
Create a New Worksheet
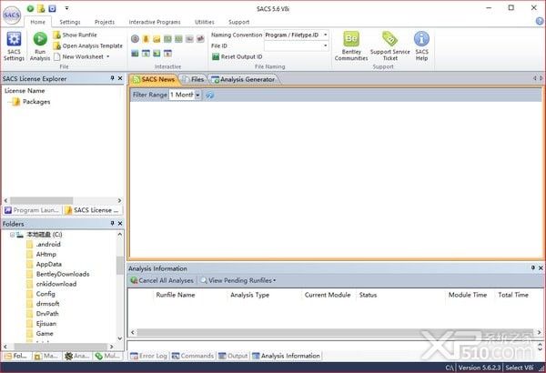pyautogui.click(x=78, y=56)
